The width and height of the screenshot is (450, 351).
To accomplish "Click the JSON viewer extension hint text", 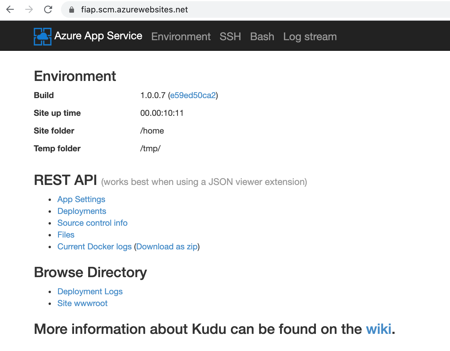I will click(204, 182).
